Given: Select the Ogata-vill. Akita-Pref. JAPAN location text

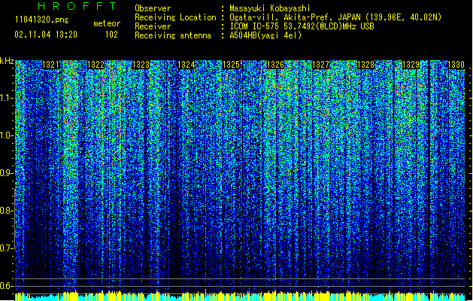Looking at the screenshot, I should (335, 17).
